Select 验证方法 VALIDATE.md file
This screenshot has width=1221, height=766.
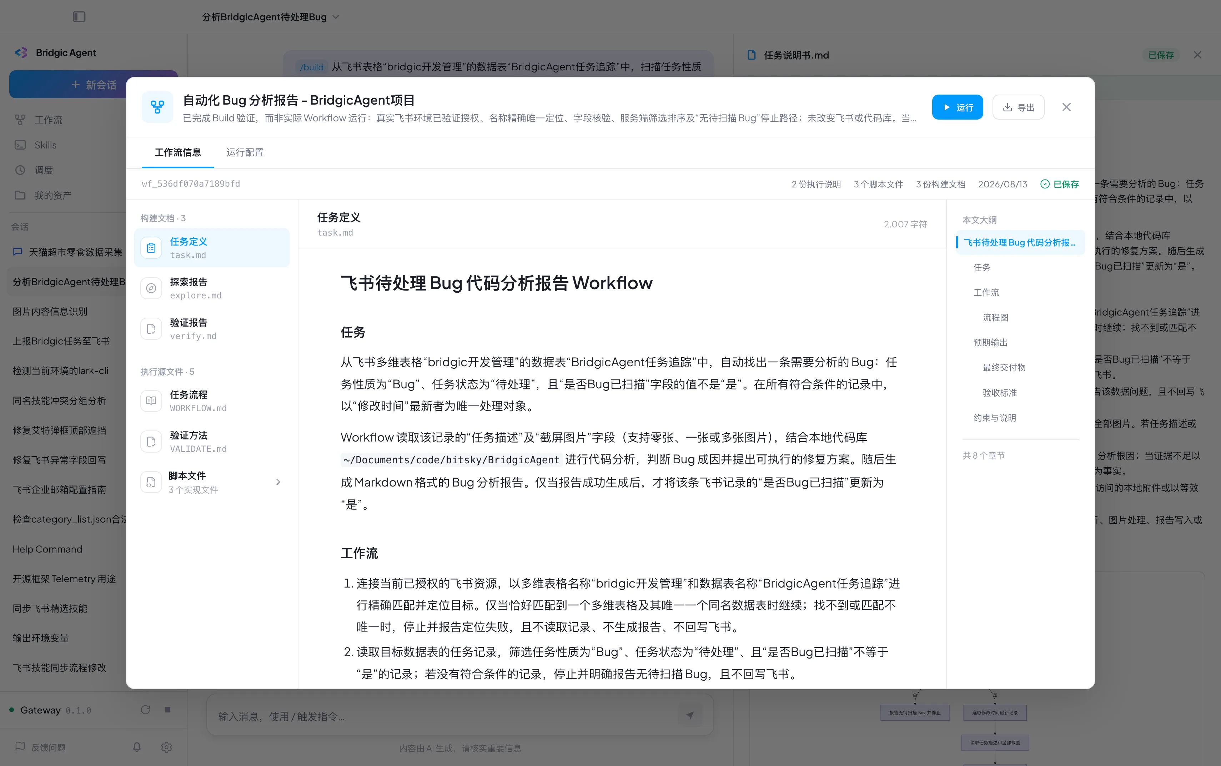pyautogui.click(x=212, y=442)
